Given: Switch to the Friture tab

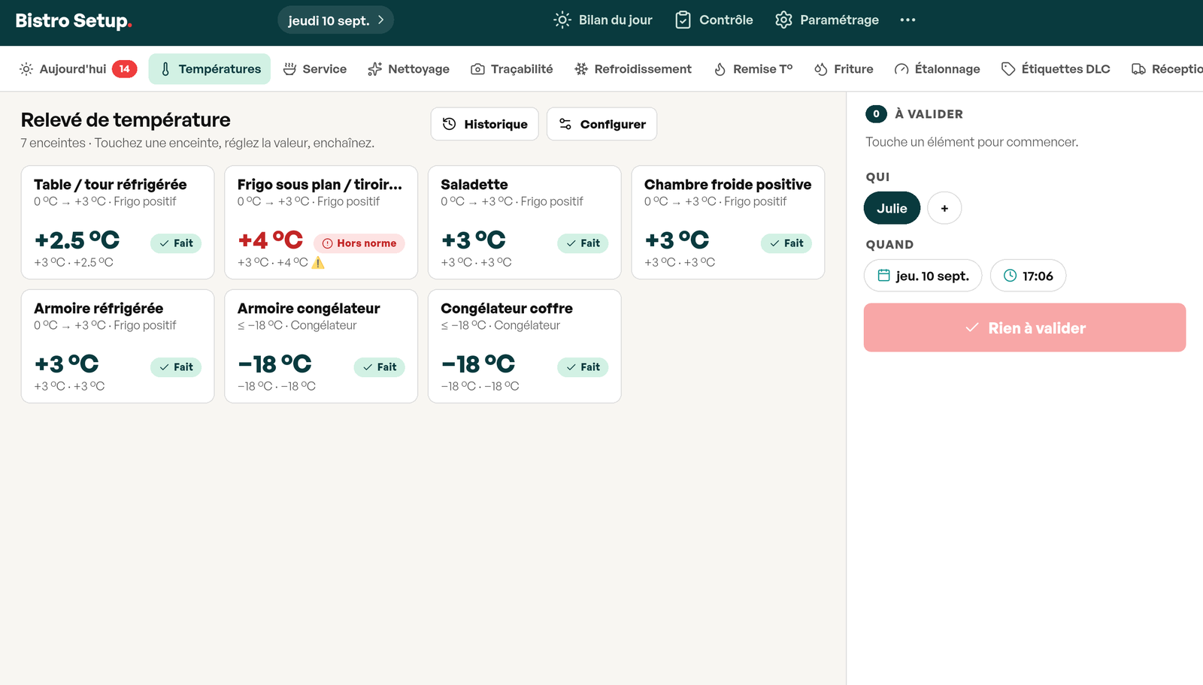Looking at the screenshot, I should point(844,69).
